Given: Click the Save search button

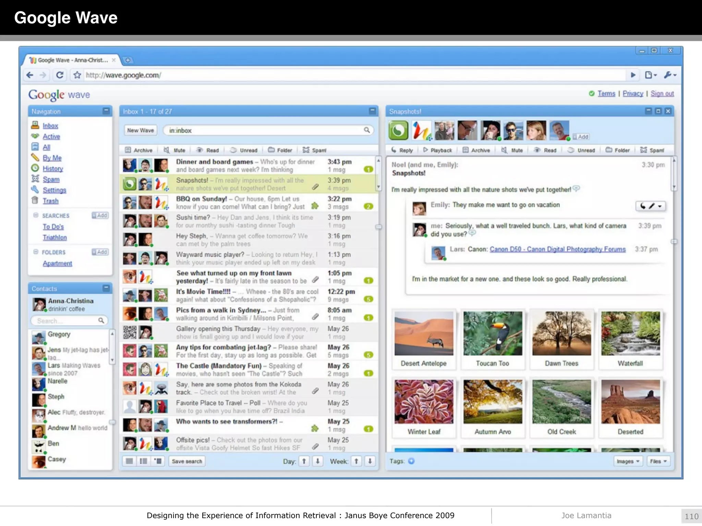Looking at the screenshot, I should point(187,461).
